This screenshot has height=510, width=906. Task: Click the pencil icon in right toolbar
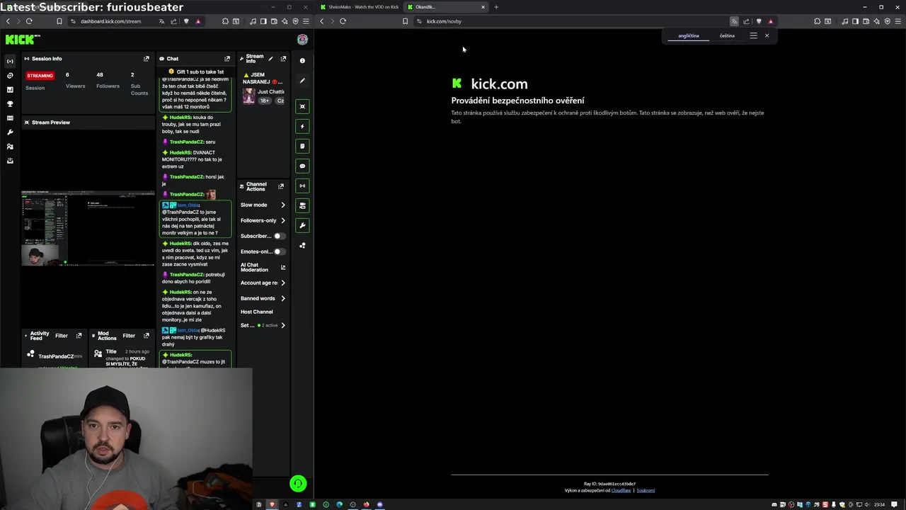(x=302, y=81)
